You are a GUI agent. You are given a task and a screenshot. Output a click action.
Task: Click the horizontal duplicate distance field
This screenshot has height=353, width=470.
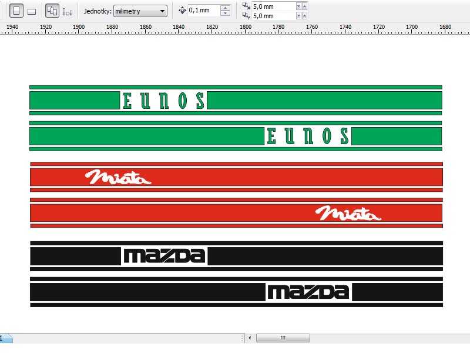tap(274, 6)
